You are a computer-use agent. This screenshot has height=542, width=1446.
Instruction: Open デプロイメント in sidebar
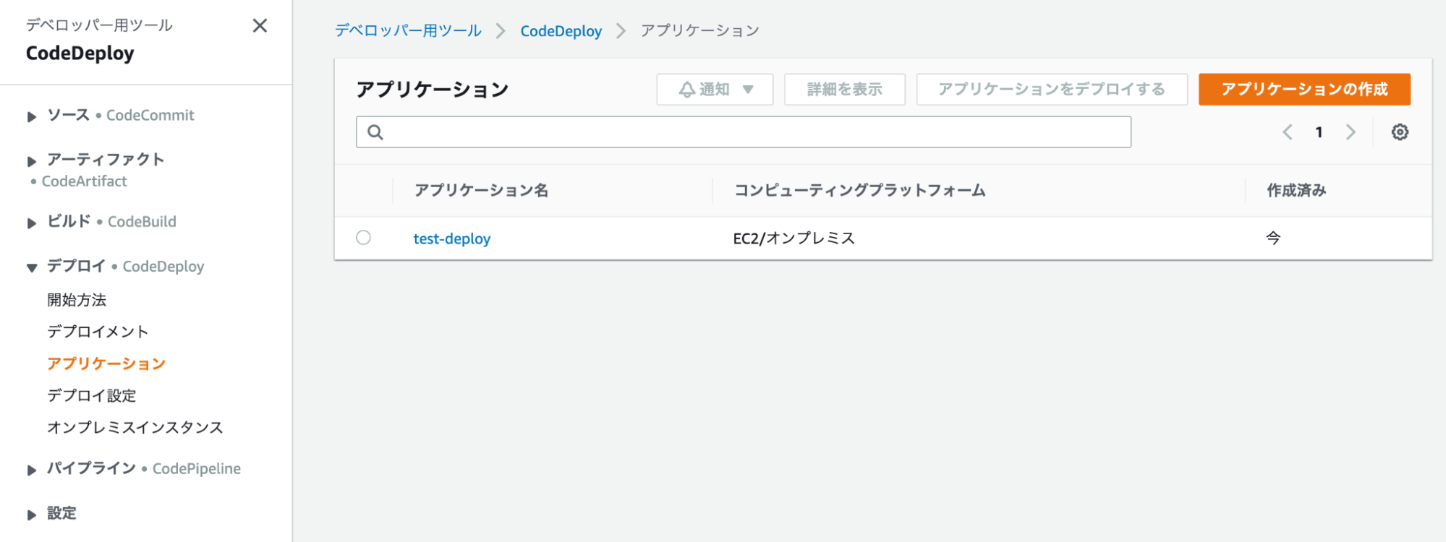[x=98, y=332]
